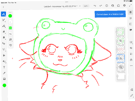Select the Paint Bucket fill tool

pyautogui.click(x=4, y=55)
